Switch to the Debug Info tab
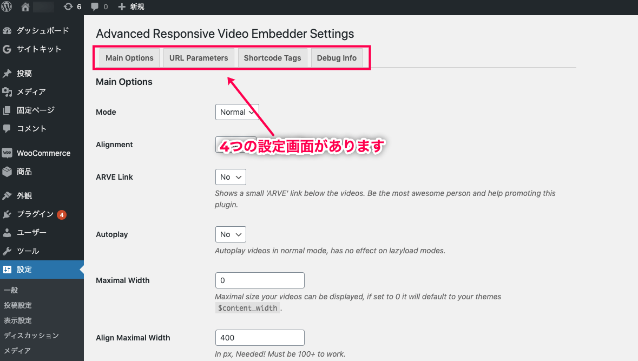Screen dimensions: 638x361 [337, 58]
